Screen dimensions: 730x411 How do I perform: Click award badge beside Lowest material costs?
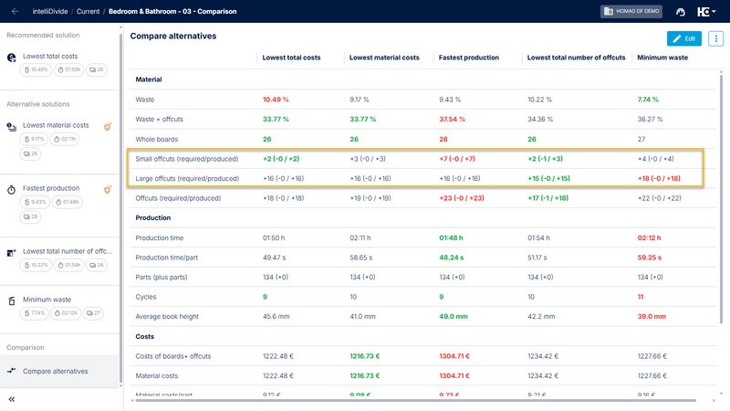coord(108,125)
